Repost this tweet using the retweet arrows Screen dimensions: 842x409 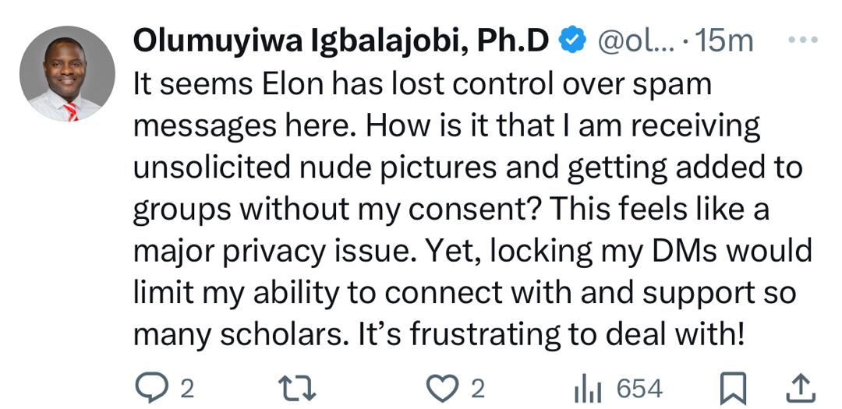click(x=297, y=388)
